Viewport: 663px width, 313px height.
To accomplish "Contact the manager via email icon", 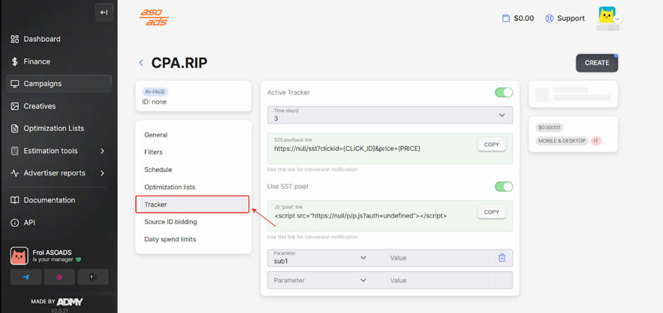I will (59, 277).
